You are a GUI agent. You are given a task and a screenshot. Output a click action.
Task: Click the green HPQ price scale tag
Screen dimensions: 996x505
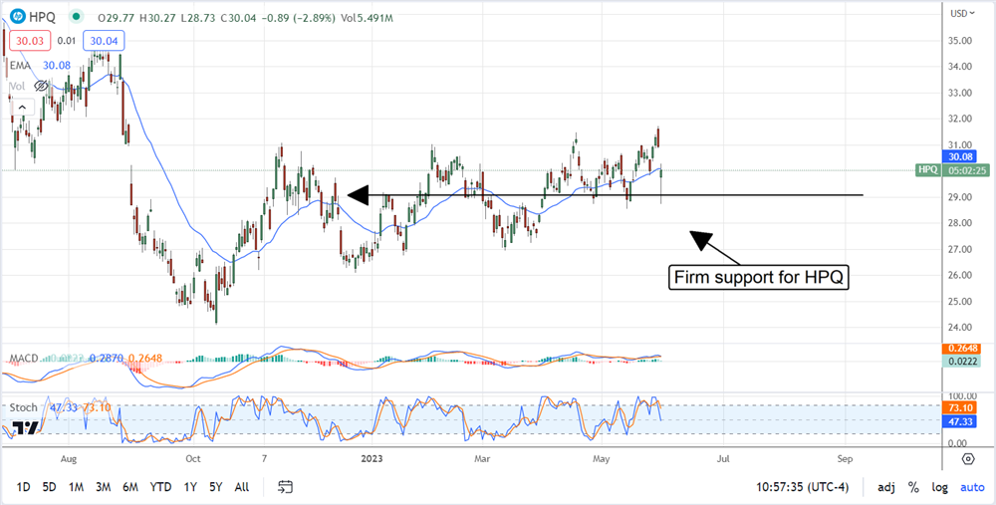coord(927,169)
